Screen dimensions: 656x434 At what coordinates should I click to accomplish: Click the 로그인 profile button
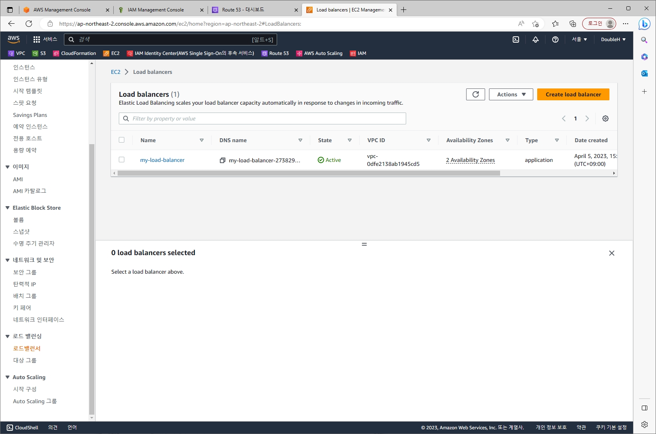[599, 24]
